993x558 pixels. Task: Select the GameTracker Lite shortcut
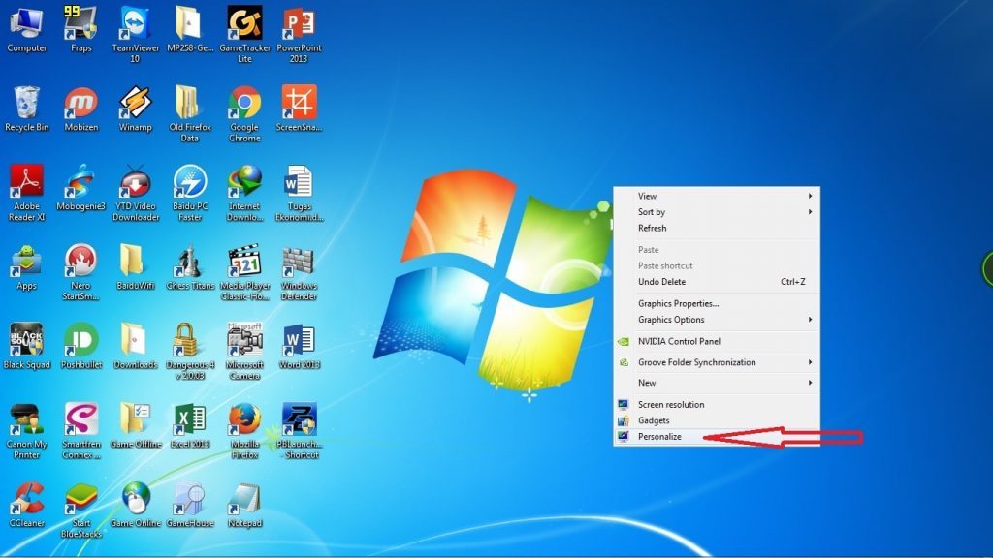click(244, 24)
